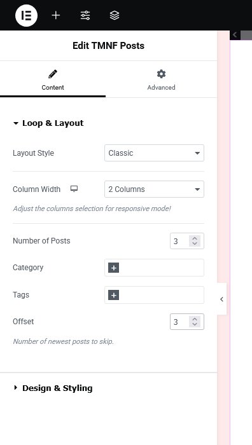Switch to the Content tab
Screen dimensions: 252x445
(53, 80)
